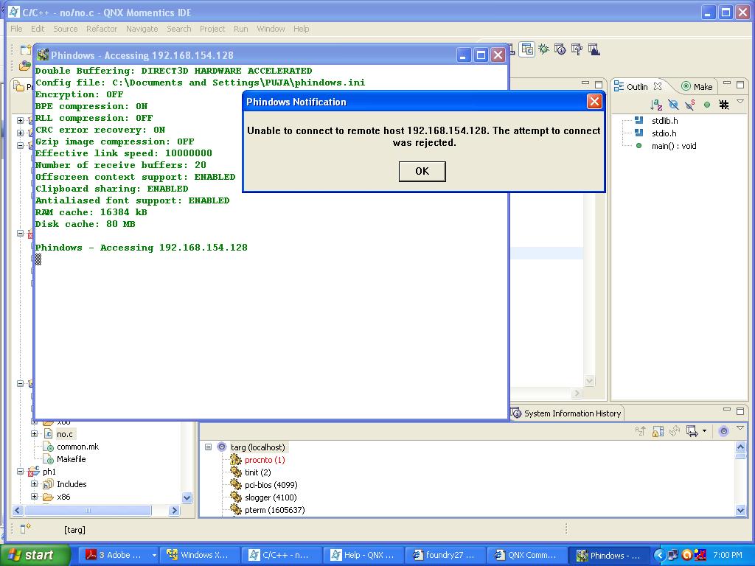Click the hash group icon in Outline toolbar
Screen dimensions: 755x566
point(724,105)
